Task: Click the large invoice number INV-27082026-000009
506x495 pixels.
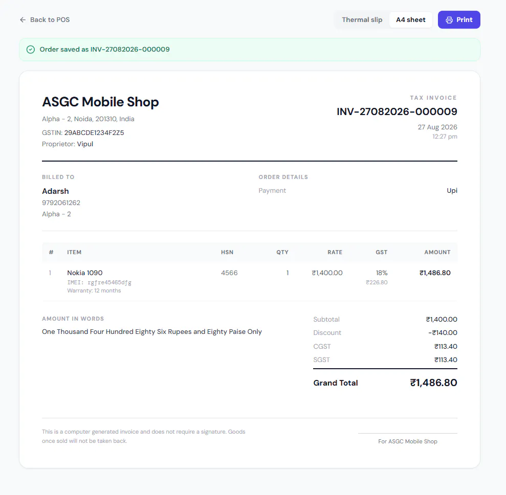Action: click(x=397, y=111)
